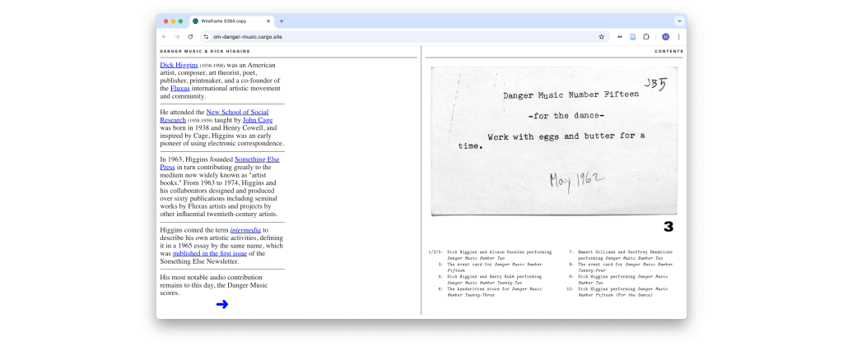Click caption 4: Dick Higgins and Harry Ruhé

(491, 279)
